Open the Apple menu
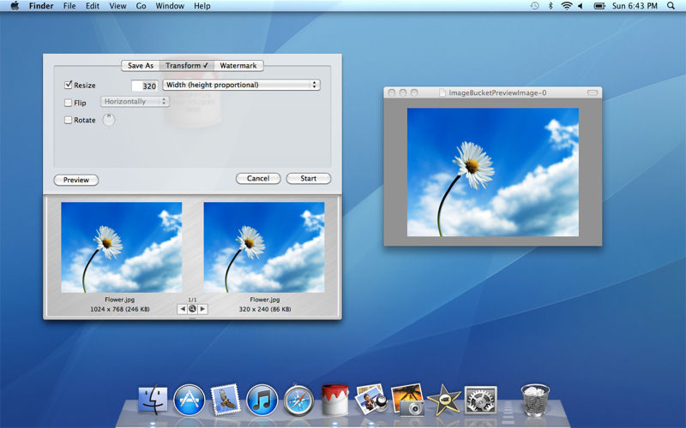Screen dimensions: 686x428 click(15, 6)
